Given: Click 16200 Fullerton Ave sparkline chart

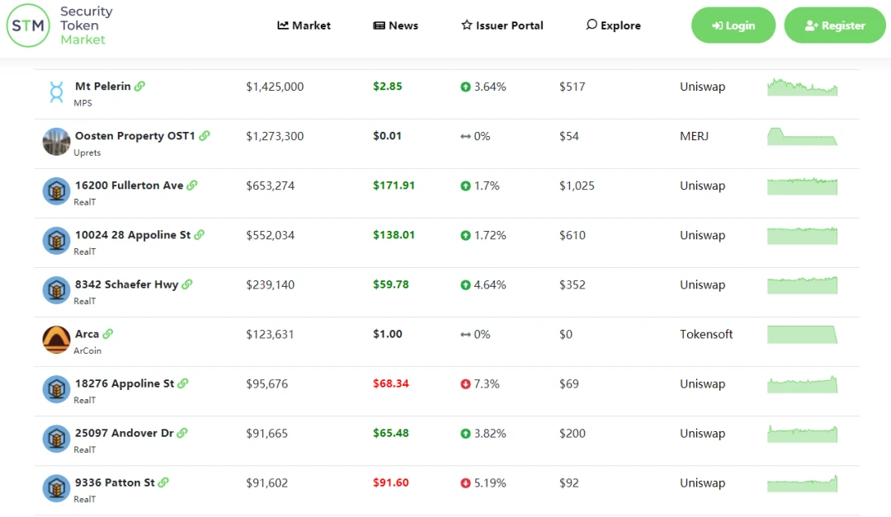Looking at the screenshot, I should 802,186.
